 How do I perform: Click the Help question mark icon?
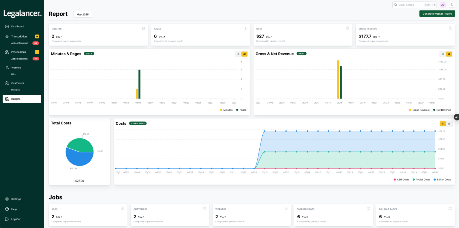(7, 209)
